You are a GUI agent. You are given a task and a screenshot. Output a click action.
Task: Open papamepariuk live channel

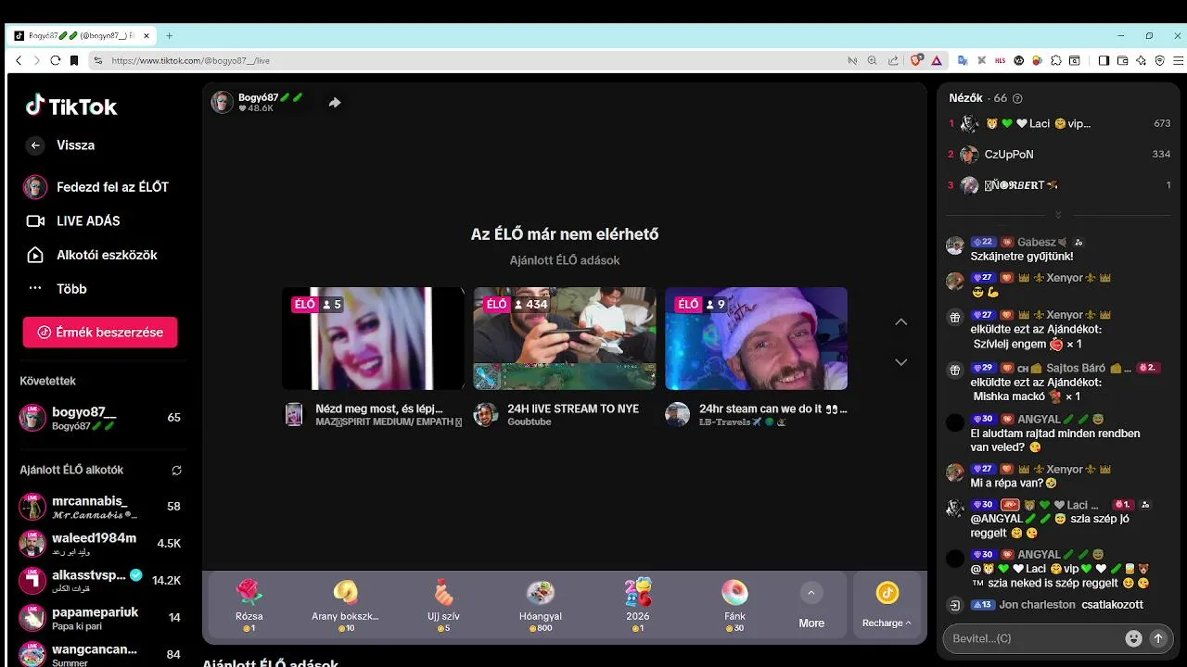[x=100, y=618]
